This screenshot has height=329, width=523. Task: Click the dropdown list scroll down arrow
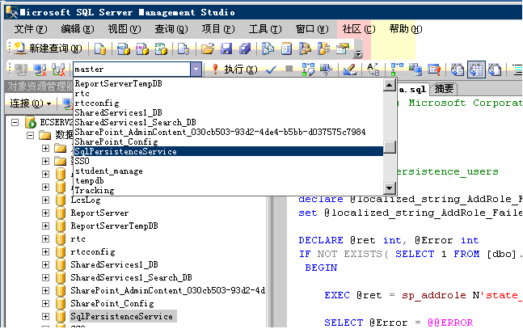390,188
